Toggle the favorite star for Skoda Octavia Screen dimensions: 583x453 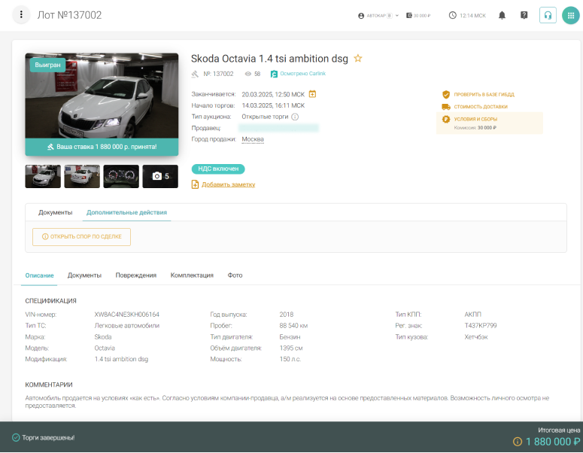[358, 58]
